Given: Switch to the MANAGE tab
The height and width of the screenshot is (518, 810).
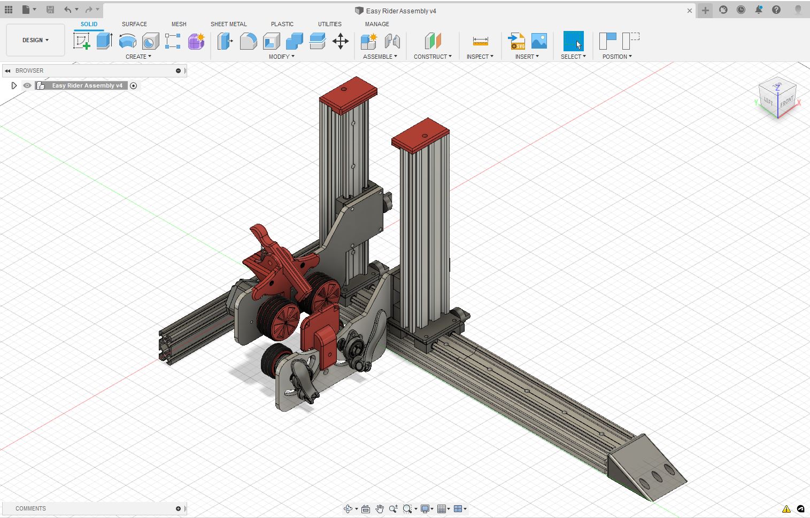Looking at the screenshot, I should point(377,24).
